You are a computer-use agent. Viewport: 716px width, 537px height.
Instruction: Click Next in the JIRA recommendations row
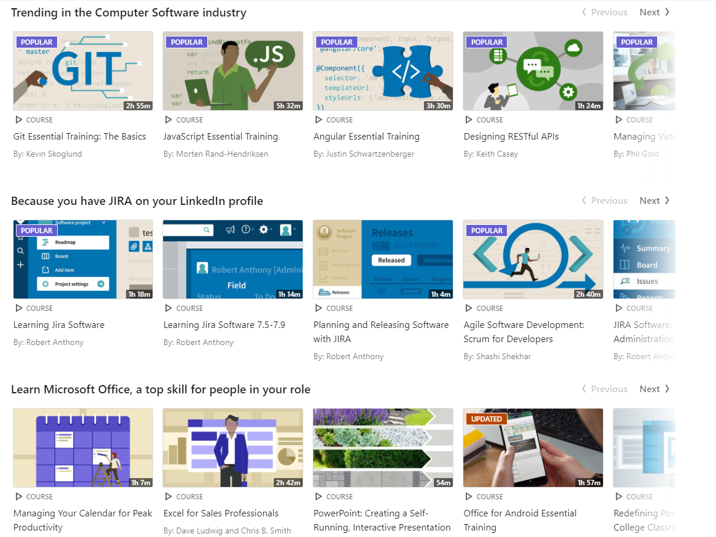coord(654,201)
